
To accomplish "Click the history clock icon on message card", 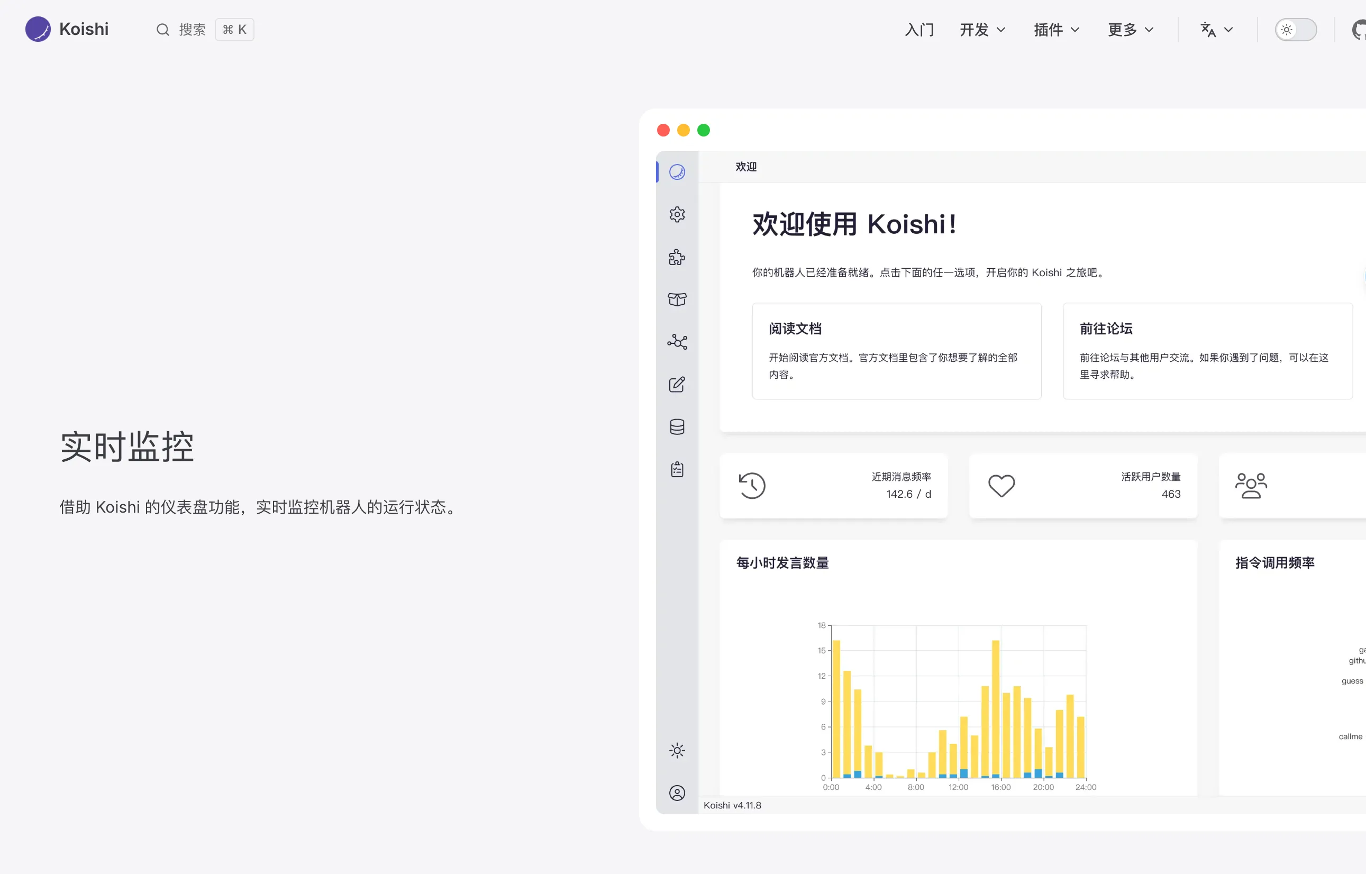I will tap(752, 486).
